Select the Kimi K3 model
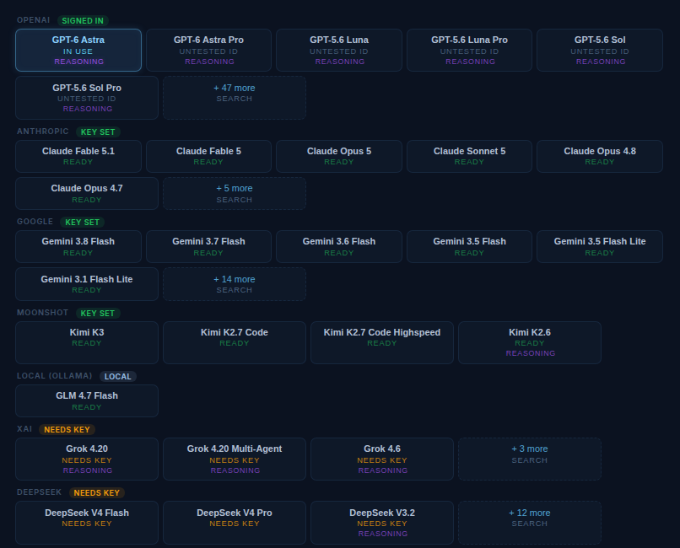Image resolution: width=680 pixels, height=548 pixels. (87, 342)
